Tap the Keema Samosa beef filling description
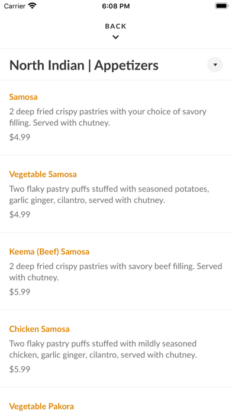Image resolution: width=232 pixels, height=413 pixels. (115, 272)
